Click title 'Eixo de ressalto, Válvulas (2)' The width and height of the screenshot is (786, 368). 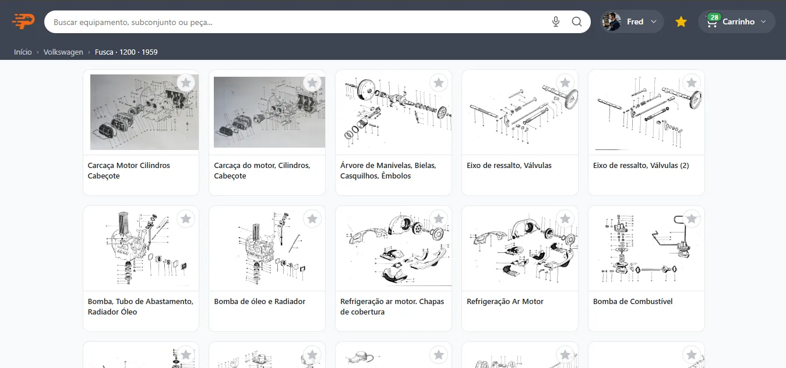pyautogui.click(x=641, y=165)
